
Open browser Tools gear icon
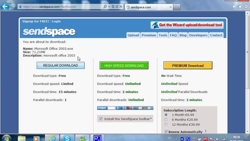pyautogui.click(x=246, y=7)
